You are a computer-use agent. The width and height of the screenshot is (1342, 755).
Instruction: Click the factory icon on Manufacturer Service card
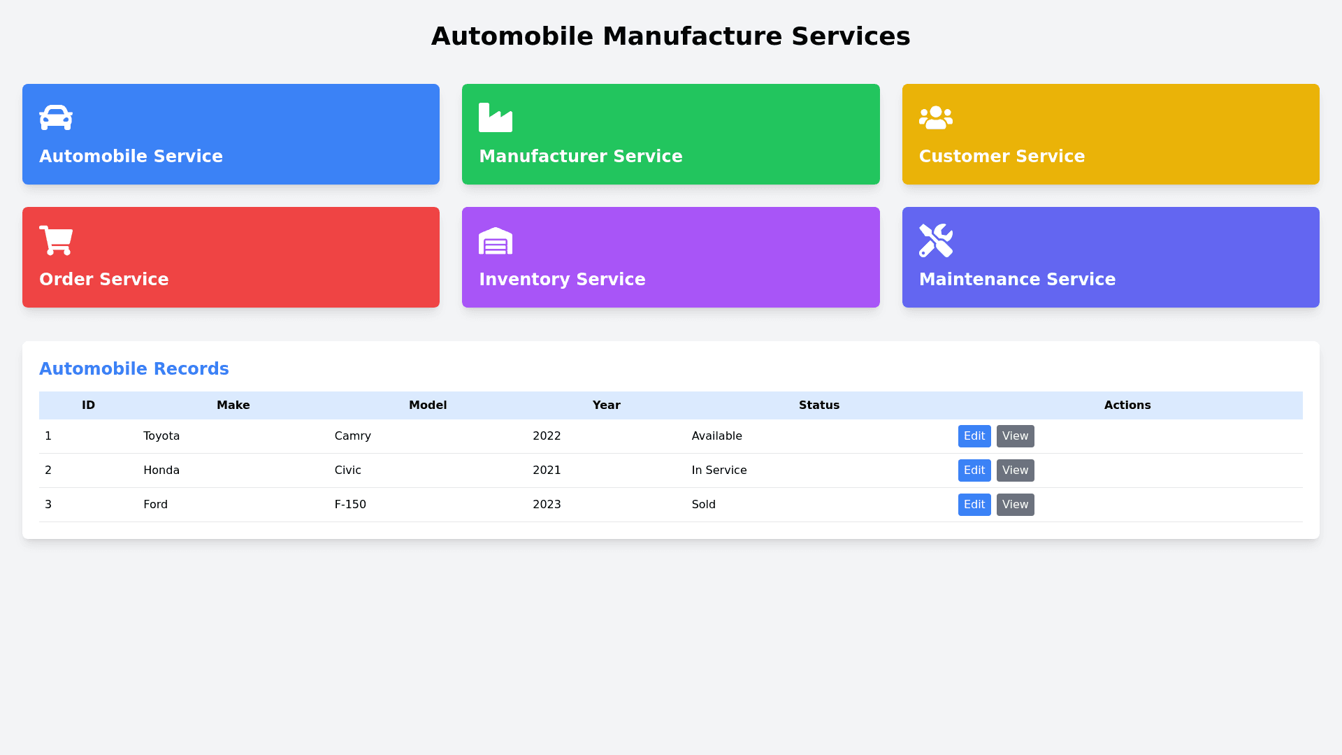pos(495,117)
